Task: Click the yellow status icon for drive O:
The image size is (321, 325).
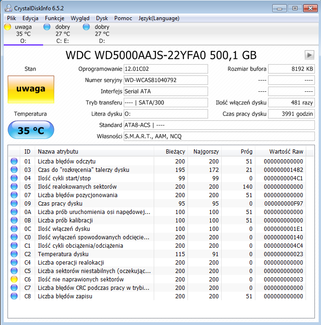Action: tap(7, 27)
